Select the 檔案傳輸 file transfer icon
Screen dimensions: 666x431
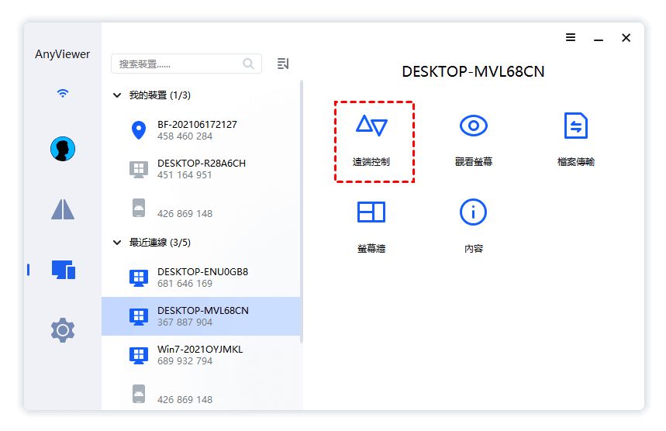[575, 126]
